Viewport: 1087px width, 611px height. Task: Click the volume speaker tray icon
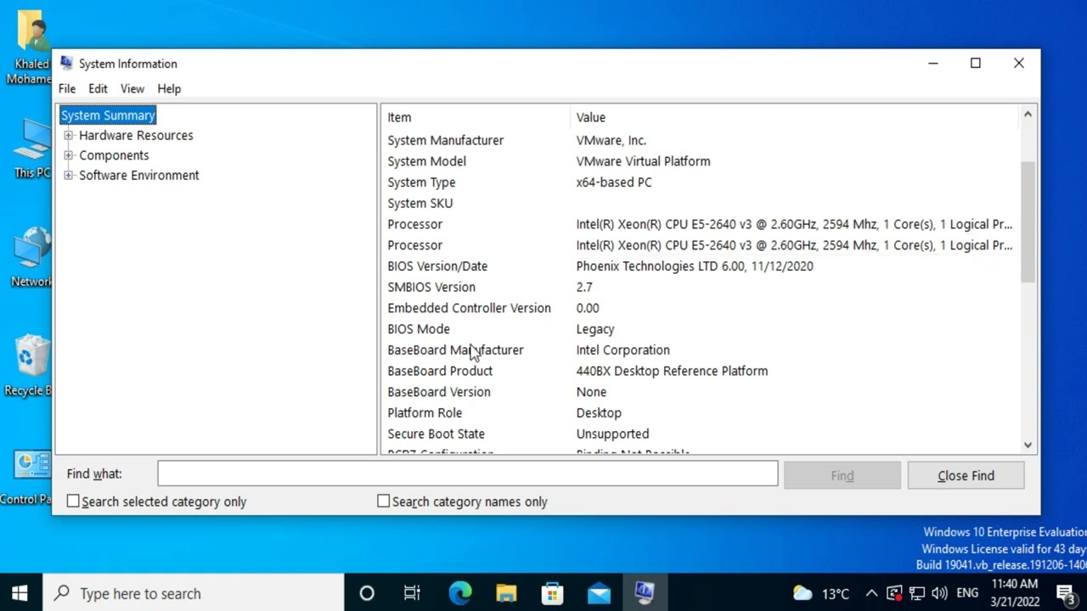(x=938, y=593)
